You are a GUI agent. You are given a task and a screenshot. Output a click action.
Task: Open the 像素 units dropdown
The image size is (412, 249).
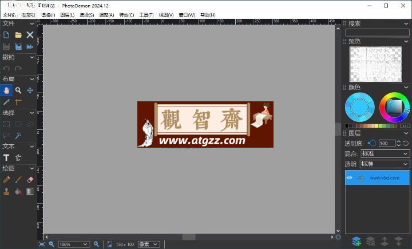tap(149, 244)
